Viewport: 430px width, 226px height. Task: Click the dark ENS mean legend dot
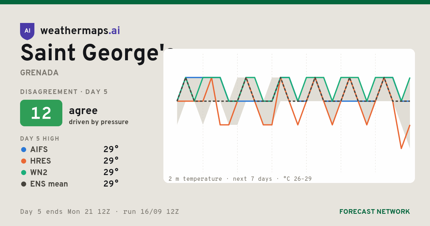pyautogui.click(x=24, y=184)
